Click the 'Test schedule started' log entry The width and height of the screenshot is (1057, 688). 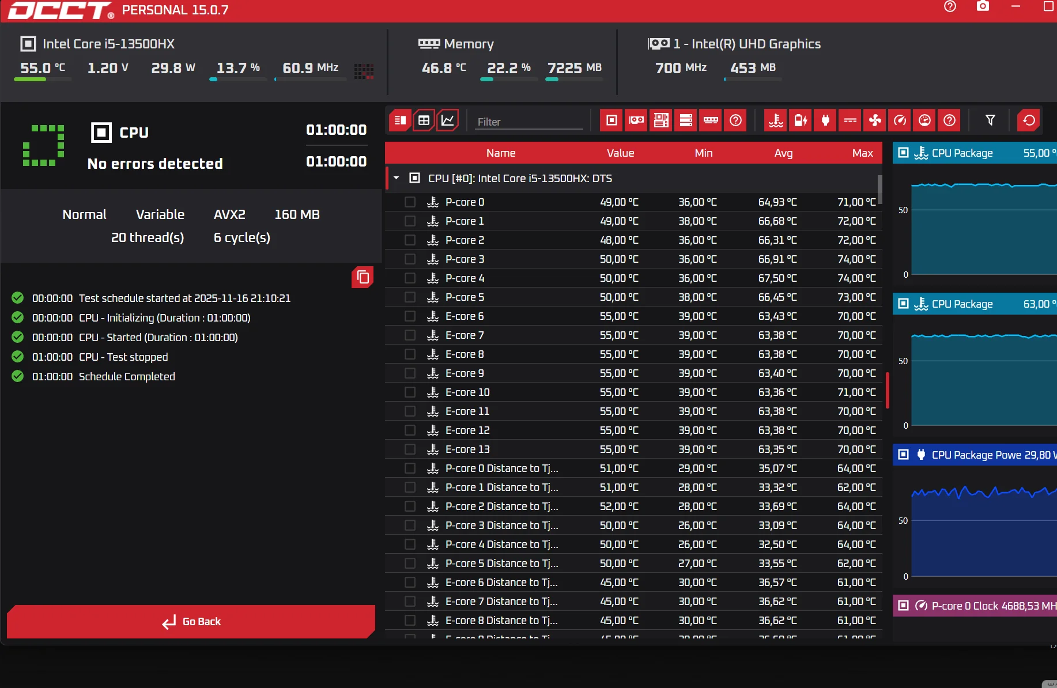184,298
